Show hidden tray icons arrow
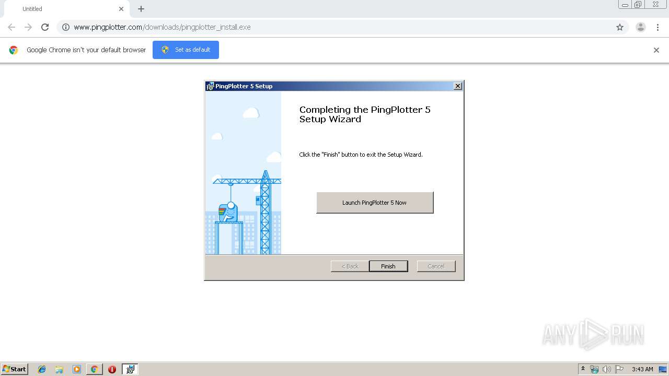This screenshot has width=669, height=376. point(583,369)
